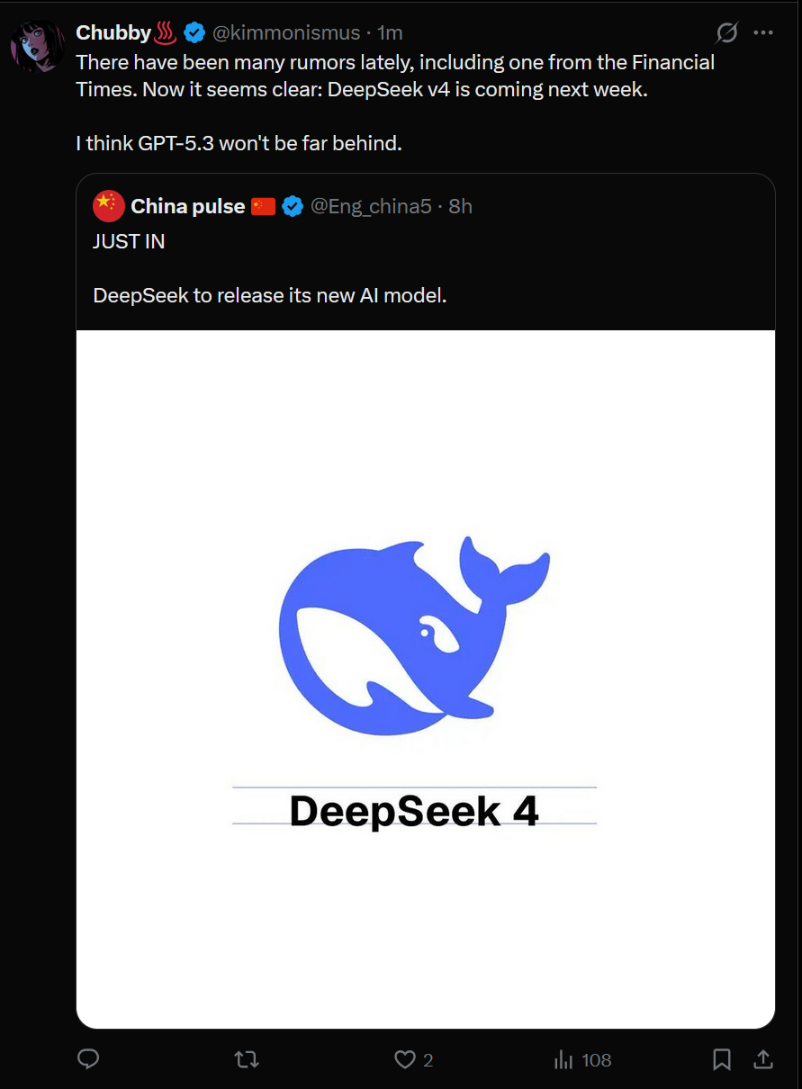The height and width of the screenshot is (1089, 802).
Task: Click the Grok icon beside More options
Action: (726, 33)
